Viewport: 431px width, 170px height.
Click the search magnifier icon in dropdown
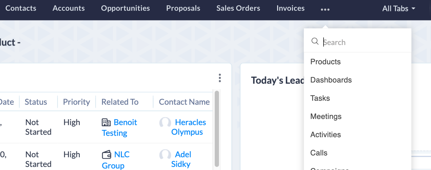(315, 41)
